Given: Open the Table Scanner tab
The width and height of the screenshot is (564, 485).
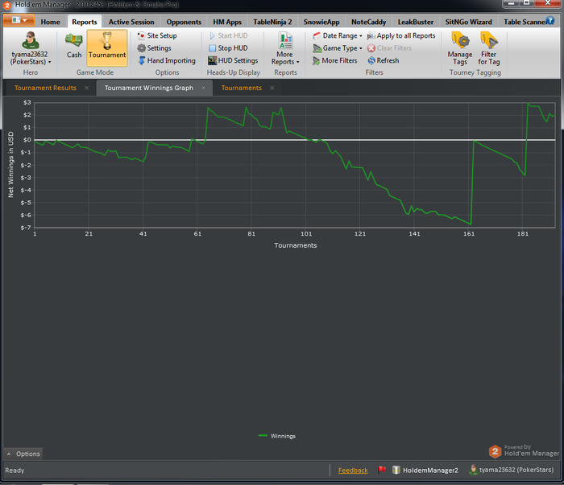Looking at the screenshot, I should (x=525, y=22).
